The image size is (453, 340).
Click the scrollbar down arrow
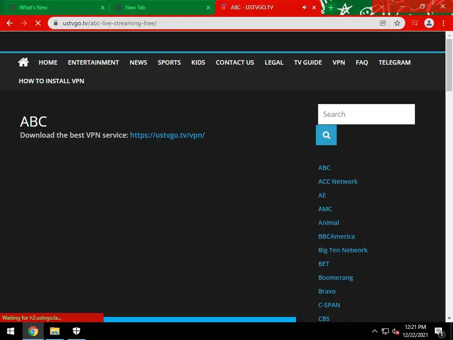pyautogui.click(x=449, y=319)
